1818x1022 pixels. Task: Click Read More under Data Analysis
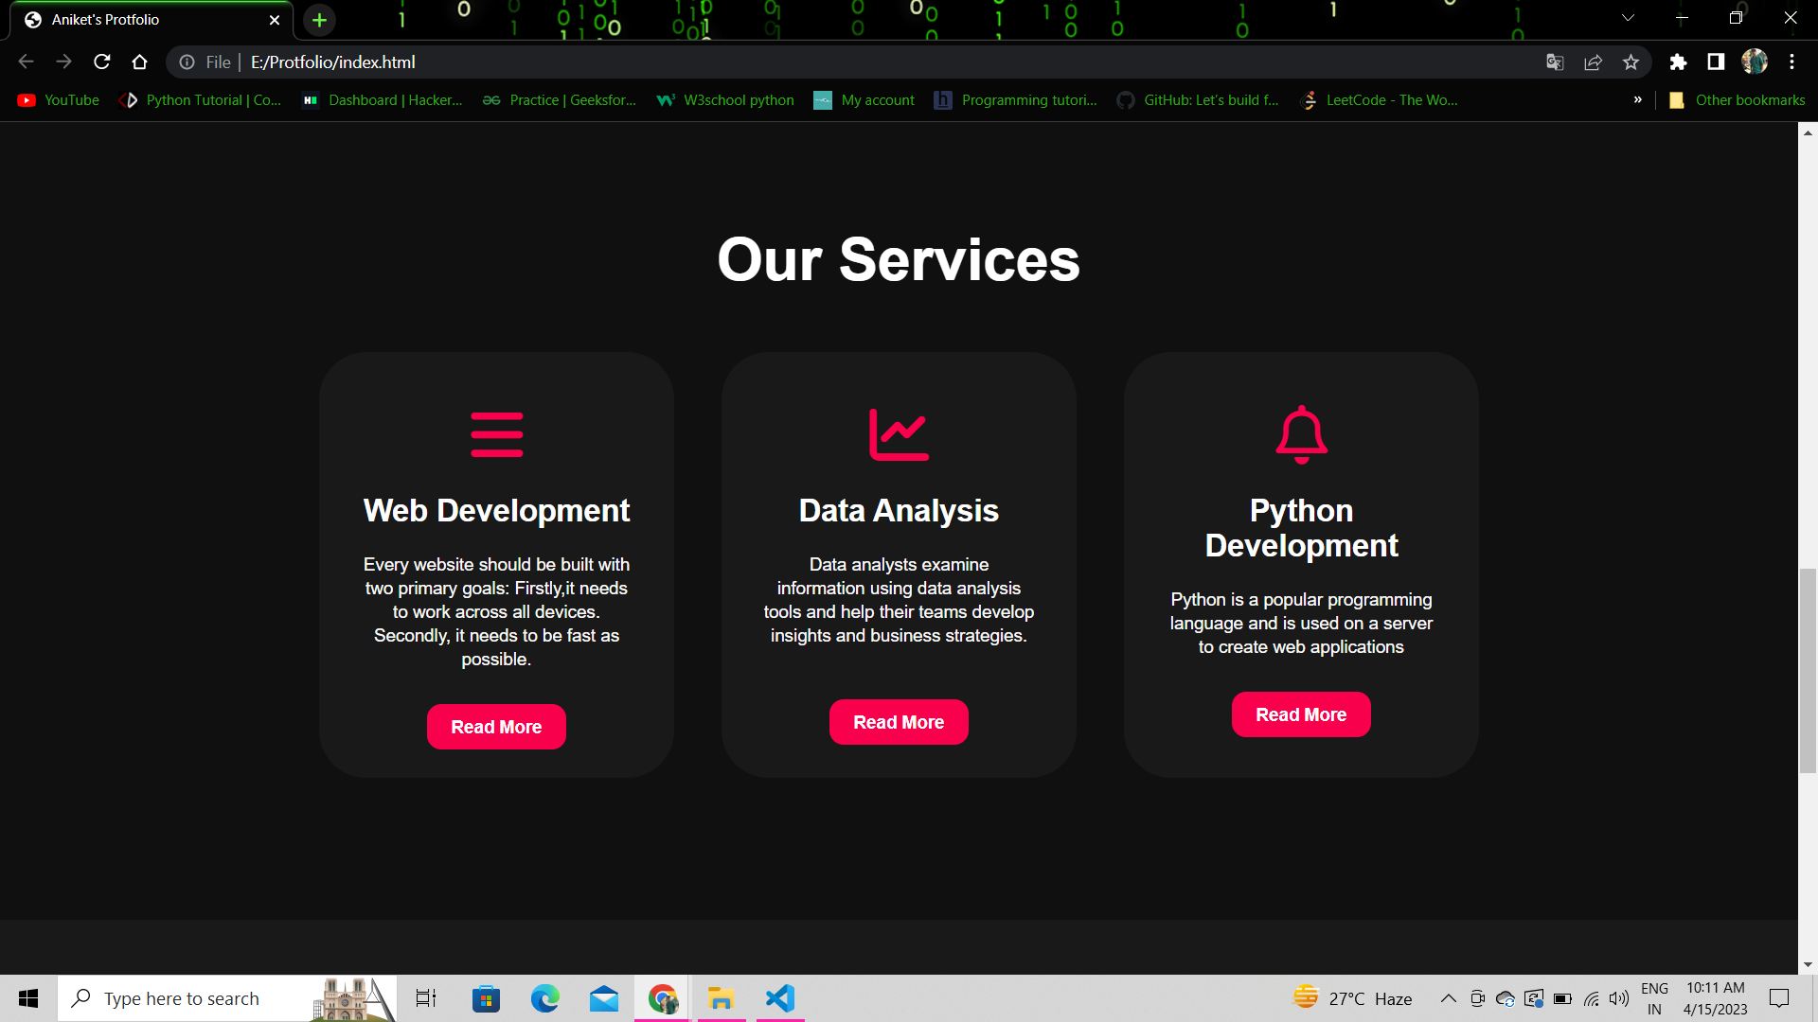tap(899, 721)
